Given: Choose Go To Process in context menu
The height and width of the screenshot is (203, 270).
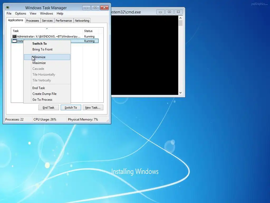Looking at the screenshot, I should tap(47, 100).
